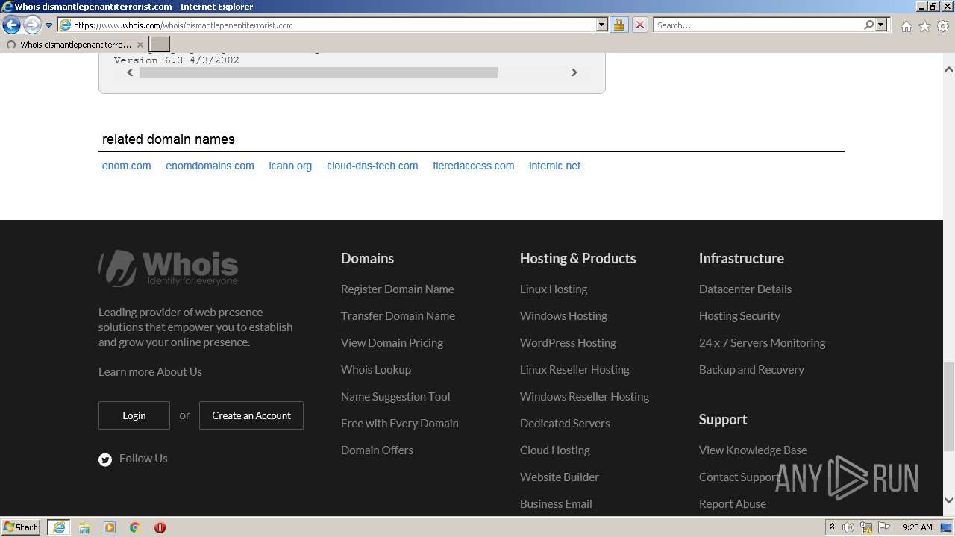Image resolution: width=955 pixels, height=537 pixels.
Task: Open the Tools gear icon
Action: 943,26
